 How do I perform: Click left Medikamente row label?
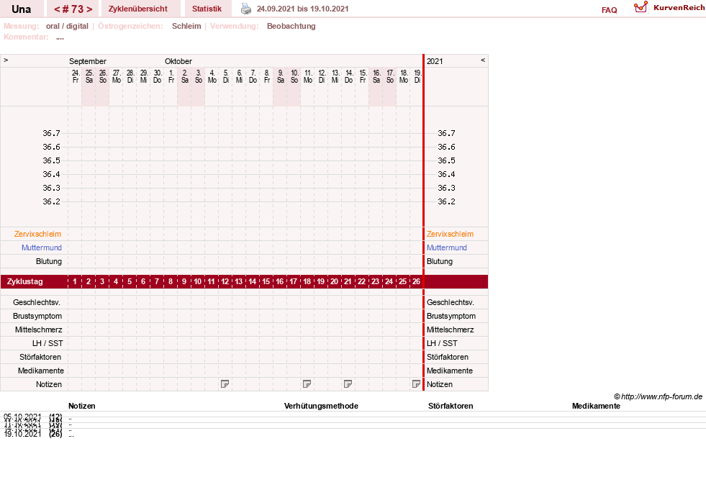40,371
